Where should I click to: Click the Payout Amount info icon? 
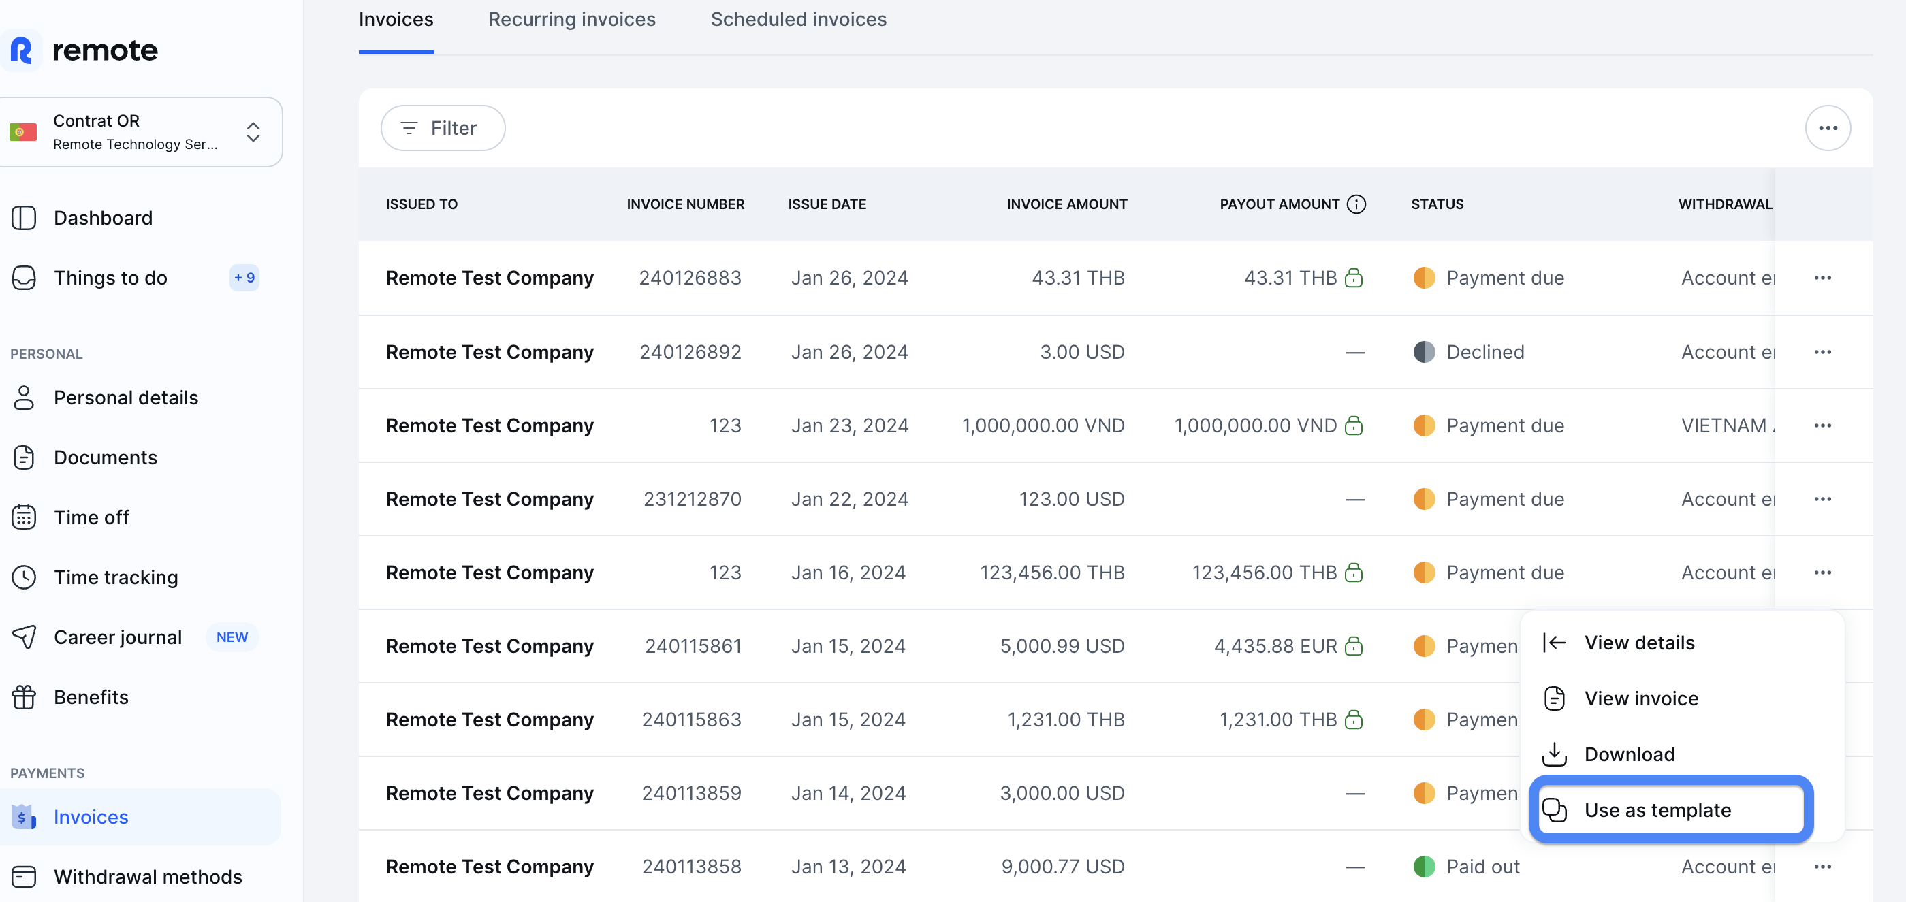[1356, 204]
